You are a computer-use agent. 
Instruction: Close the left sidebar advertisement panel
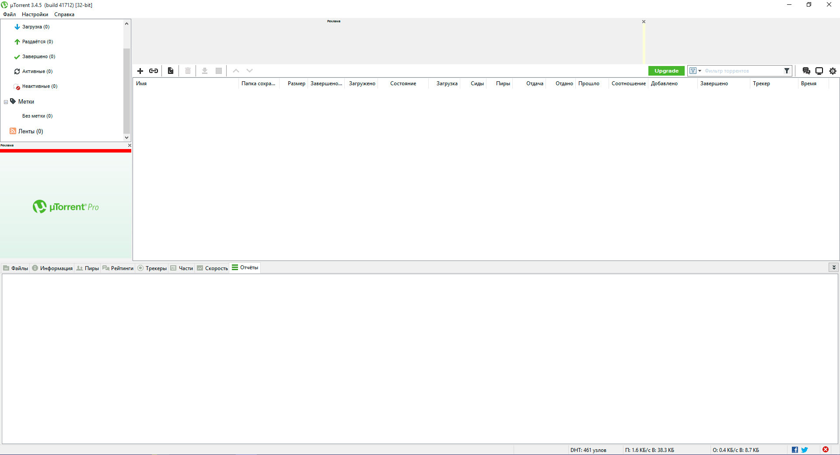click(129, 145)
